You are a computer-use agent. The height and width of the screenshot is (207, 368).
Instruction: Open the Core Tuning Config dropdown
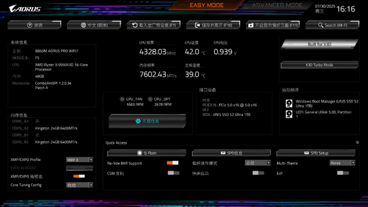(80, 185)
